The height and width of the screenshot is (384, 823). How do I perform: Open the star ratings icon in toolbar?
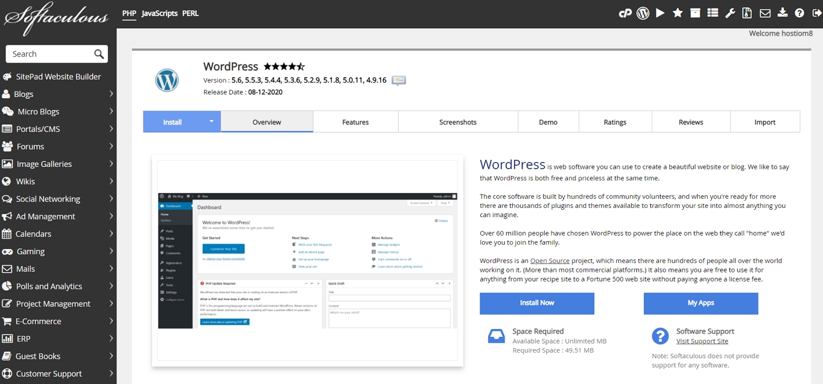tap(678, 13)
